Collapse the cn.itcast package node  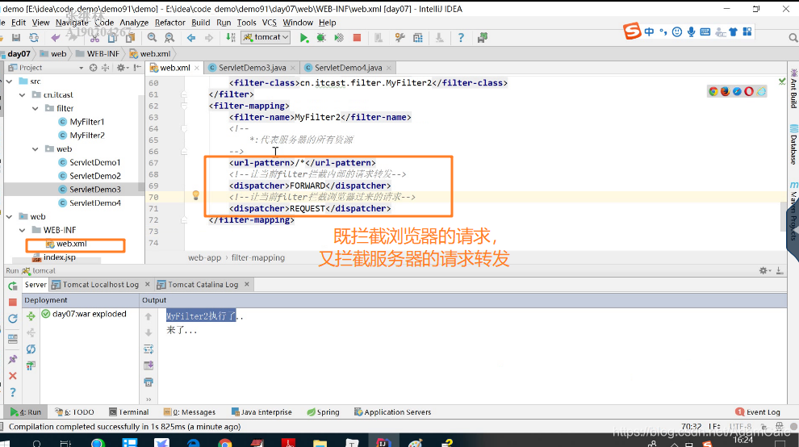[23, 94]
